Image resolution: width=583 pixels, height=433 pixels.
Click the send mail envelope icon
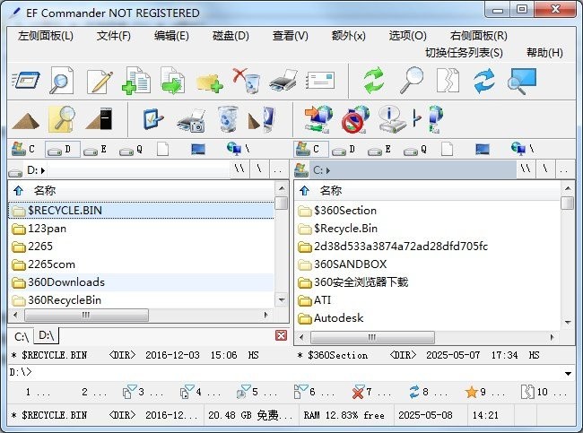[320, 81]
